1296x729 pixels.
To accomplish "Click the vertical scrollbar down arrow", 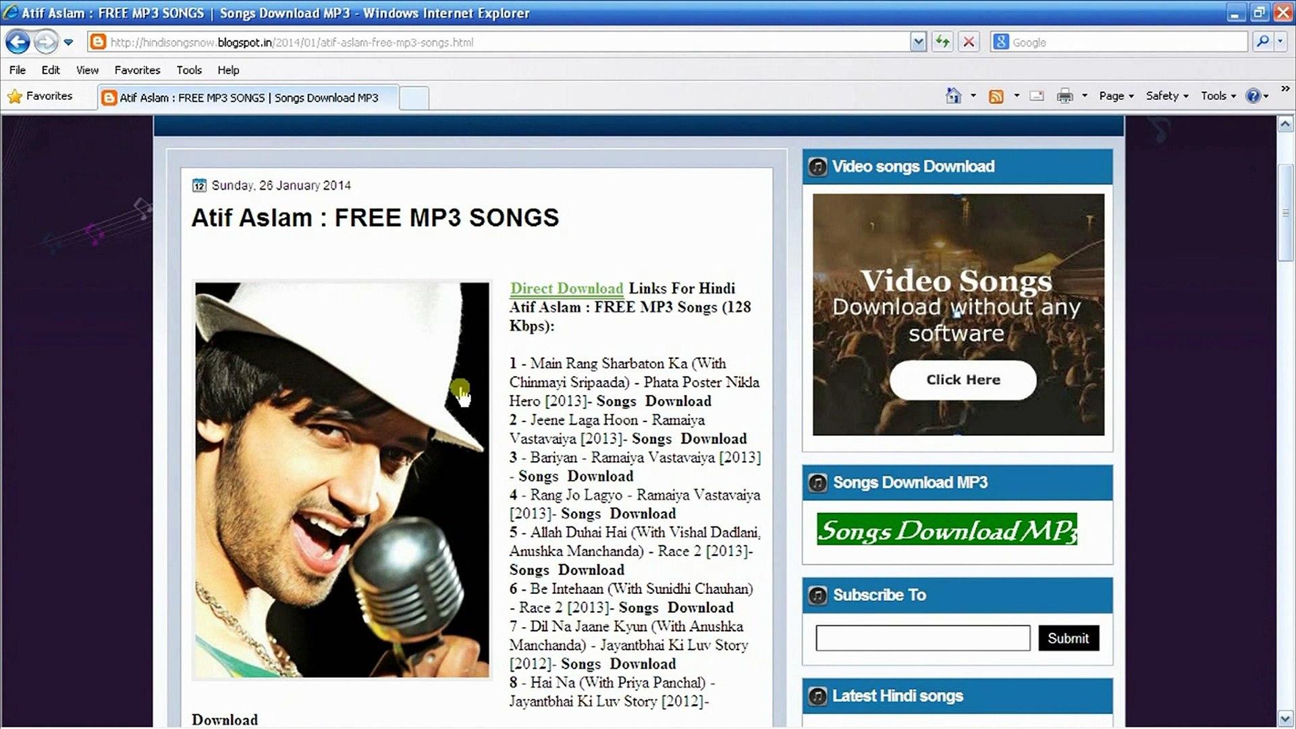I will click(x=1285, y=718).
